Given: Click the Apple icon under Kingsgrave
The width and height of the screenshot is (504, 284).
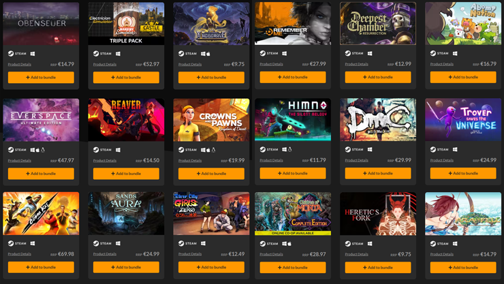Looking at the screenshot, I should [208, 54].
